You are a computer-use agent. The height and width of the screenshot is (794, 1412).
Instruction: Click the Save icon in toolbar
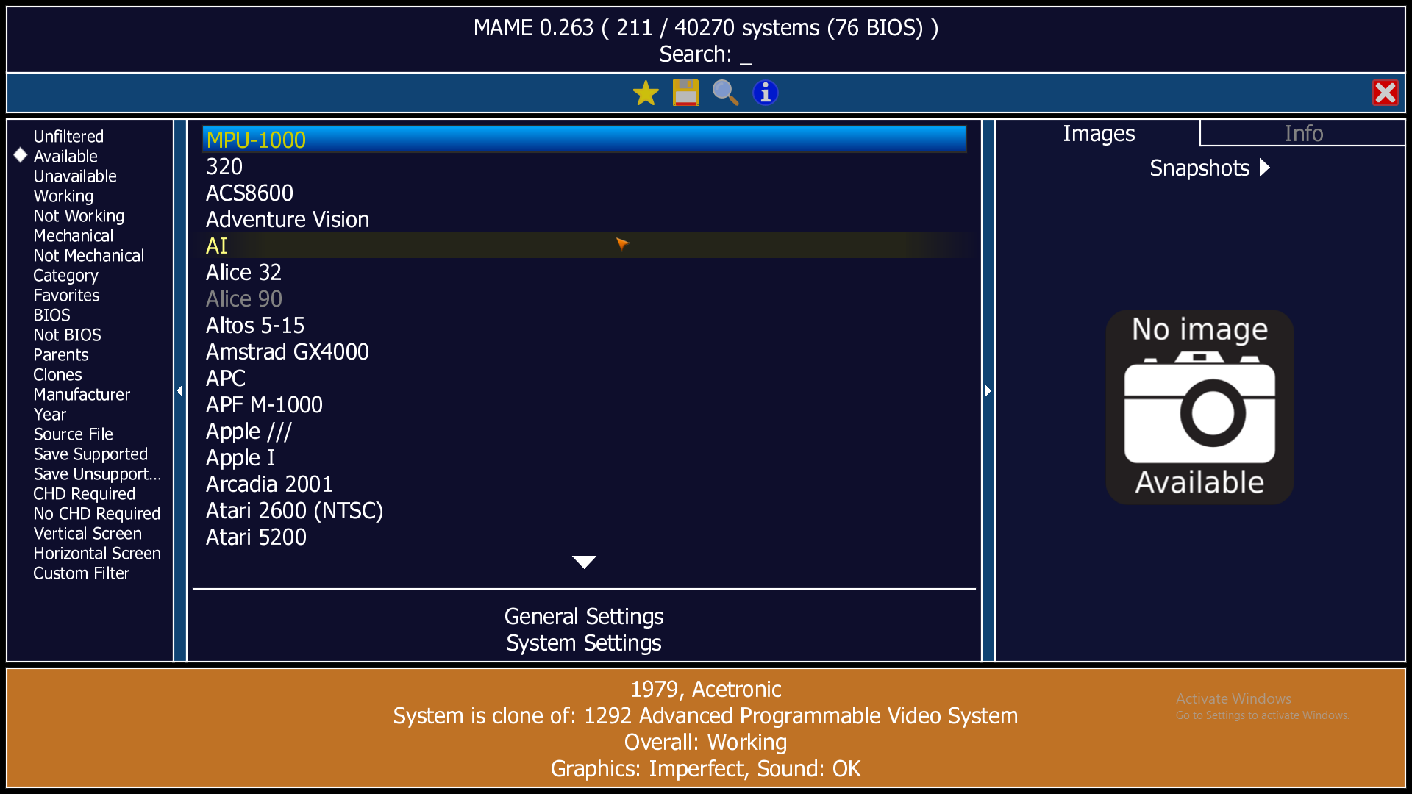click(x=685, y=91)
